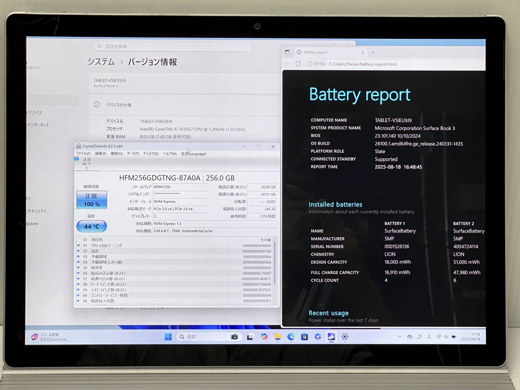The width and height of the screenshot is (520, 390).
Task: Open the 言語(Language) menu in CrystalDiskInfo
Action: tap(194, 154)
